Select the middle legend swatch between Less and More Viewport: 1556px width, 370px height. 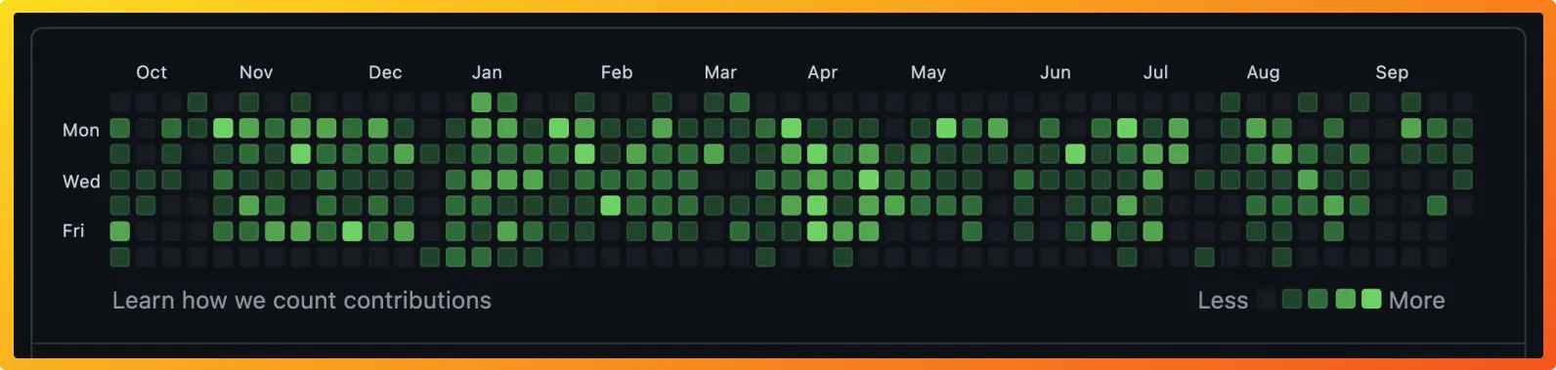(1318, 299)
